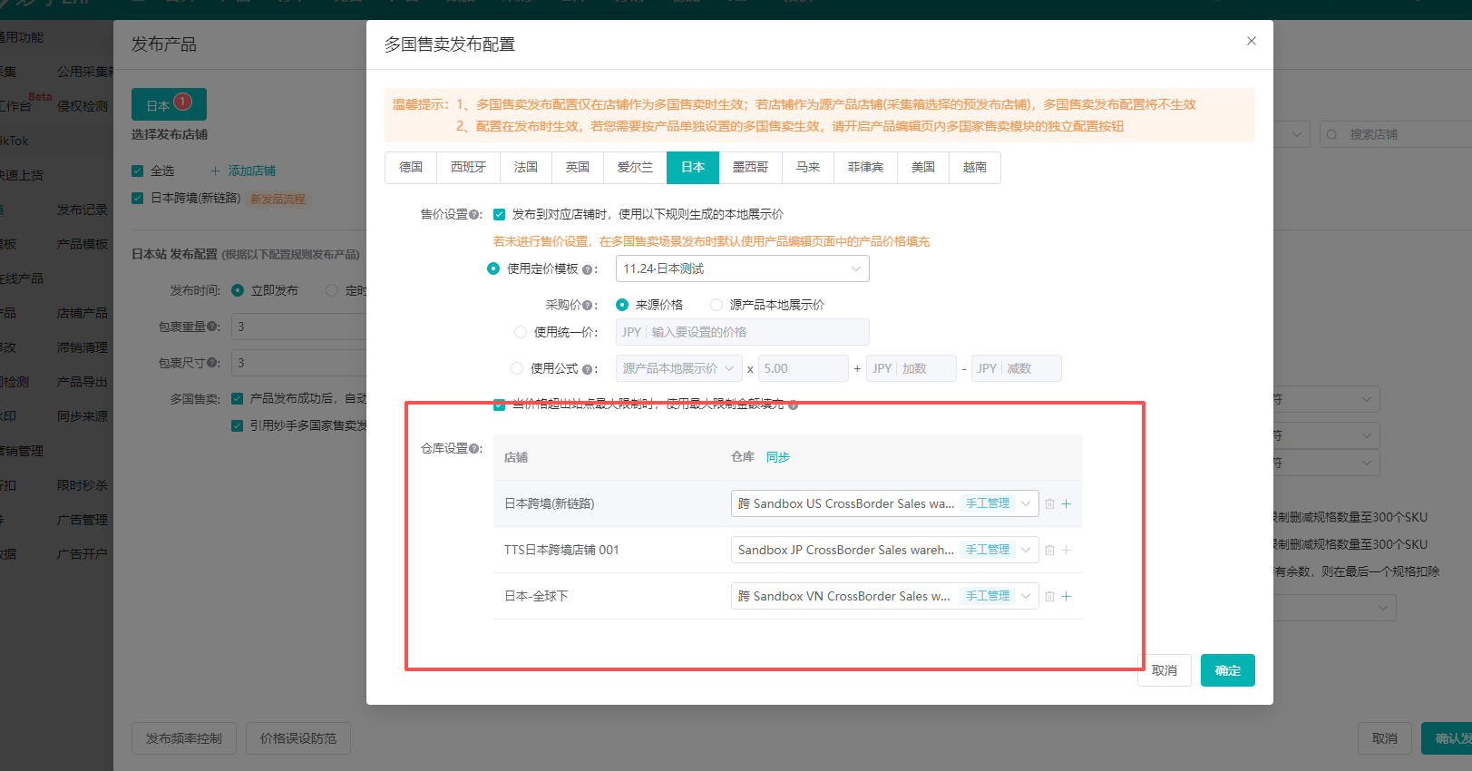Click 取消 in the dialog

click(x=1165, y=670)
